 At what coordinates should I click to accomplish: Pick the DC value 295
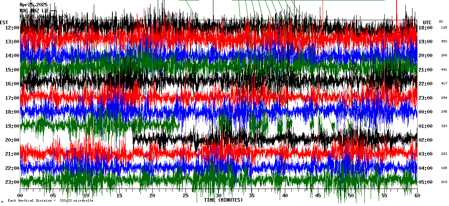click(x=444, y=112)
